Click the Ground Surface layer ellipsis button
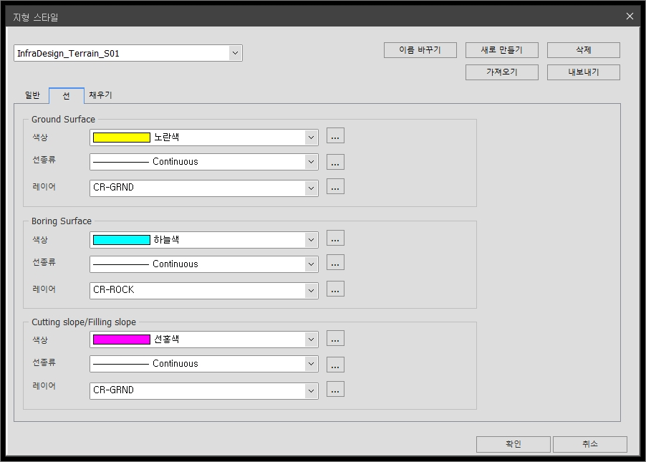This screenshot has width=646, height=462. pyautogui.click(x=335, y=186)
